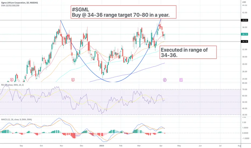This screenshot has height=148, width=251.
Task: Open the RSI indicator legend label
Action: (12, 85)
